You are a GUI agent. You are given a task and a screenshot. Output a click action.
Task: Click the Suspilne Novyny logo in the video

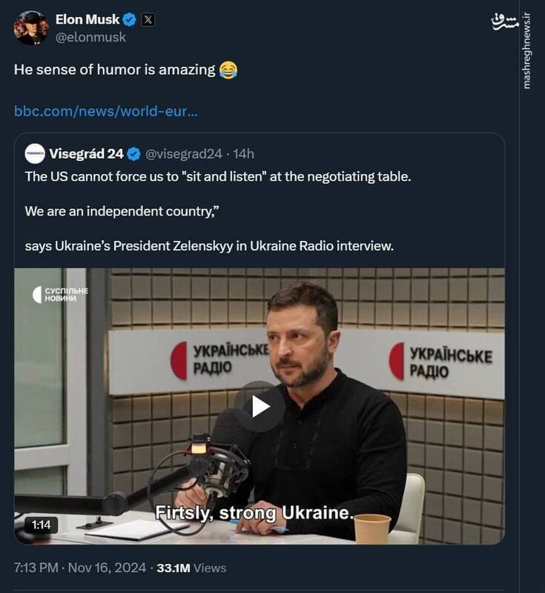[x=61, y=294]
